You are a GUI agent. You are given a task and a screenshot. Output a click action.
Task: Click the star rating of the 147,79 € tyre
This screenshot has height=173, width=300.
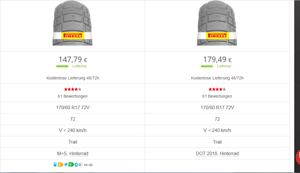[73, 89]
